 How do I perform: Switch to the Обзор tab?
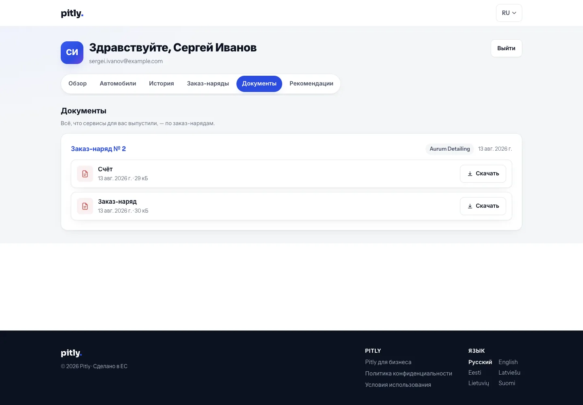[x=77, y=84]
